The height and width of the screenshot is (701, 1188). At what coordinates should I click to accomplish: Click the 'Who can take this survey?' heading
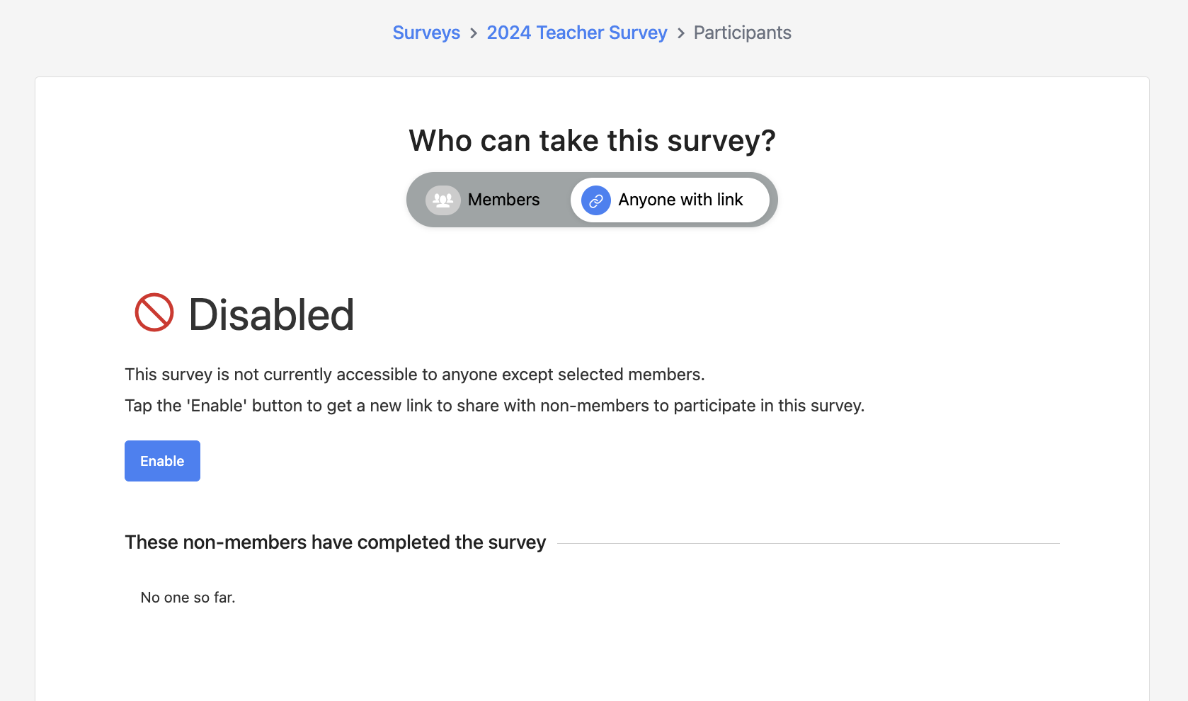tap(592, 140)
